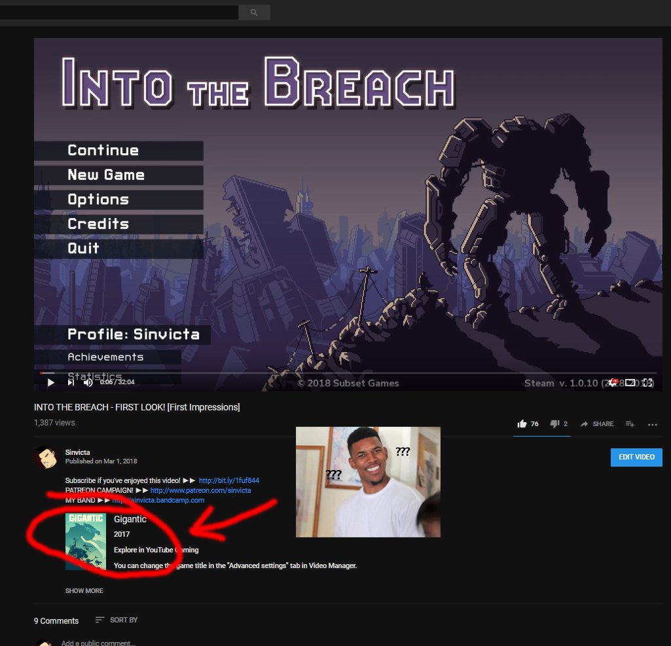Open the add to playlist icon
This screenshot has height=646, width=671.
630,424
